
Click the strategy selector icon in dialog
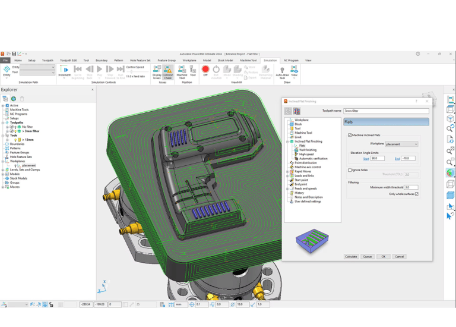coord(288,111)
